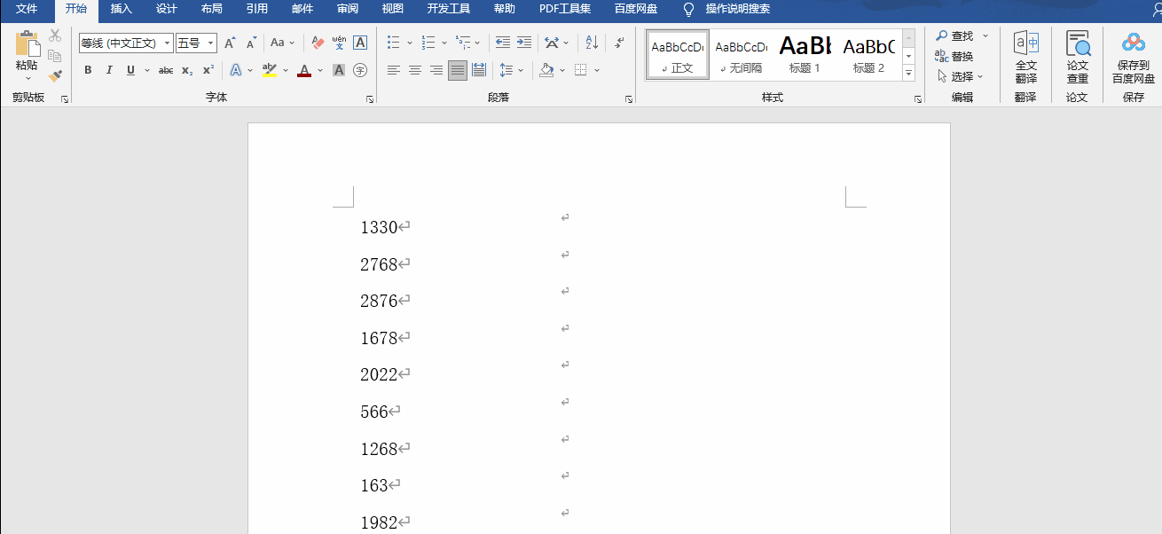1162x534 pixels.
Task: Click the Bullets list icon
Action: 394,43
